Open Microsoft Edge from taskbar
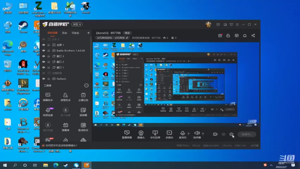300x169 pixels. [55, 165]
